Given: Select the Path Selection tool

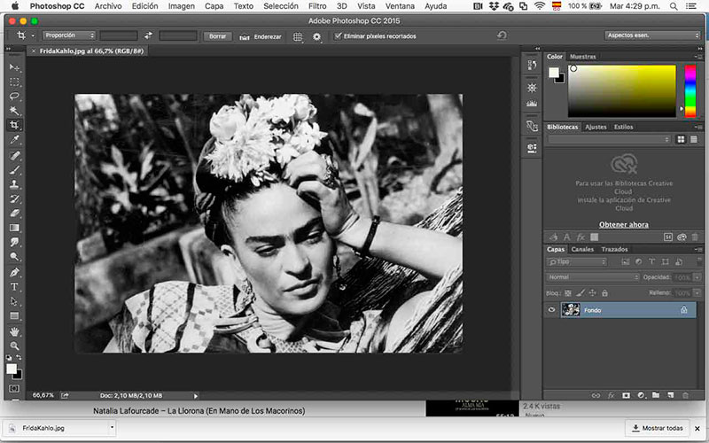Looking at the screenshot, I should point(14,301).
